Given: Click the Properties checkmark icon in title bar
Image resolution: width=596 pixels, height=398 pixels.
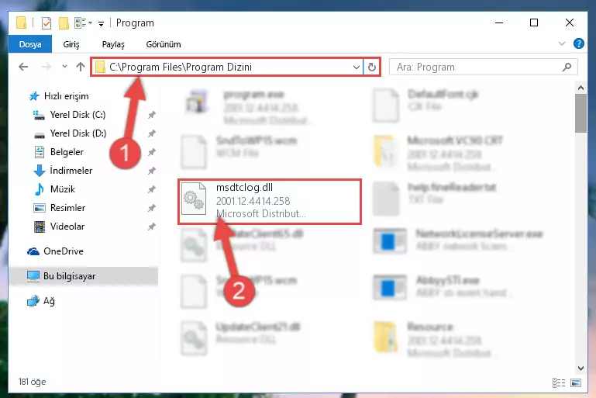Looking at the screenshot, I should tap(46, 23).
